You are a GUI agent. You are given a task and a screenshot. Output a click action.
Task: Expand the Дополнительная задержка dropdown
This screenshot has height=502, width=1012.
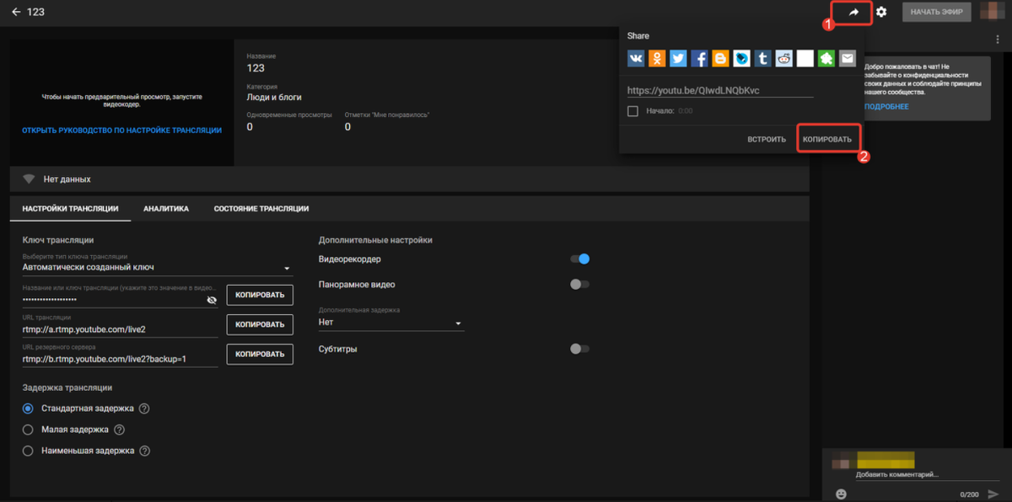tap(390, 323)
